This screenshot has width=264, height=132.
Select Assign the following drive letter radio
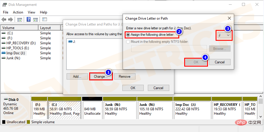point(128,35)
